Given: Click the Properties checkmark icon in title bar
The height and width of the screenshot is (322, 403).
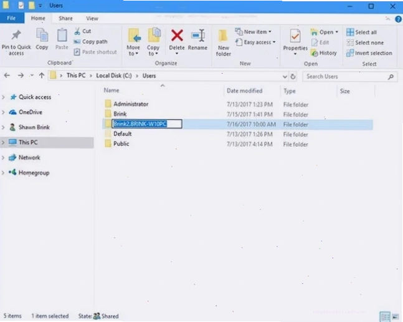Looking at the screenshot, I should [x=21, y=5].
